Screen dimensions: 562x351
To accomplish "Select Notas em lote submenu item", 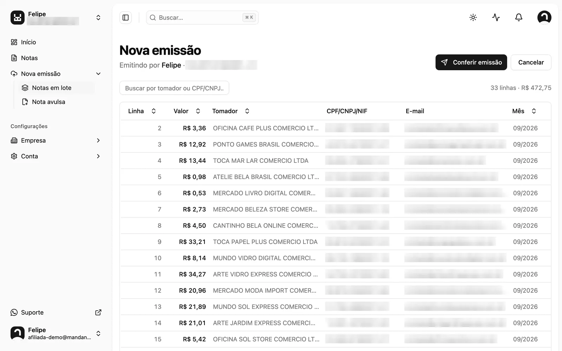I will 57,88.
